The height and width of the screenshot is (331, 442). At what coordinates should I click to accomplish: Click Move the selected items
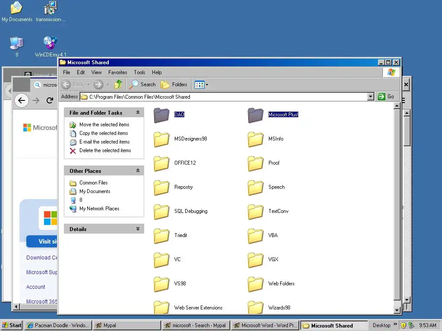click(x=104, y=125)
